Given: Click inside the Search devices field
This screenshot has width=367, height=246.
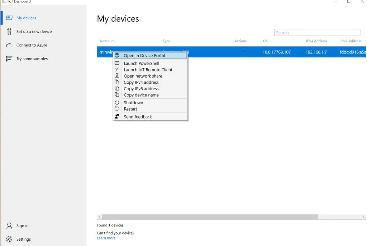Looking at the screenshot, I should 317,33.
